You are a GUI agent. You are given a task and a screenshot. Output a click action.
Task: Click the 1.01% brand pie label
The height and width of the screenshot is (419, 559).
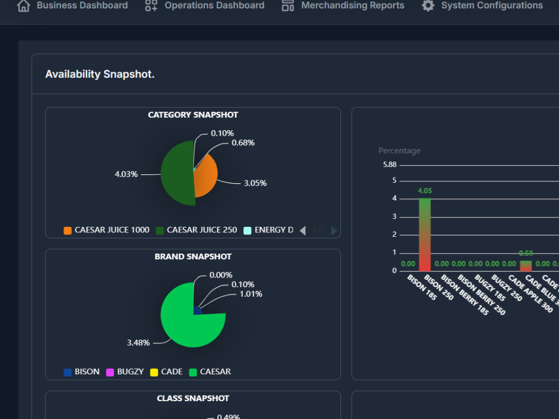(x=251, y=294)
